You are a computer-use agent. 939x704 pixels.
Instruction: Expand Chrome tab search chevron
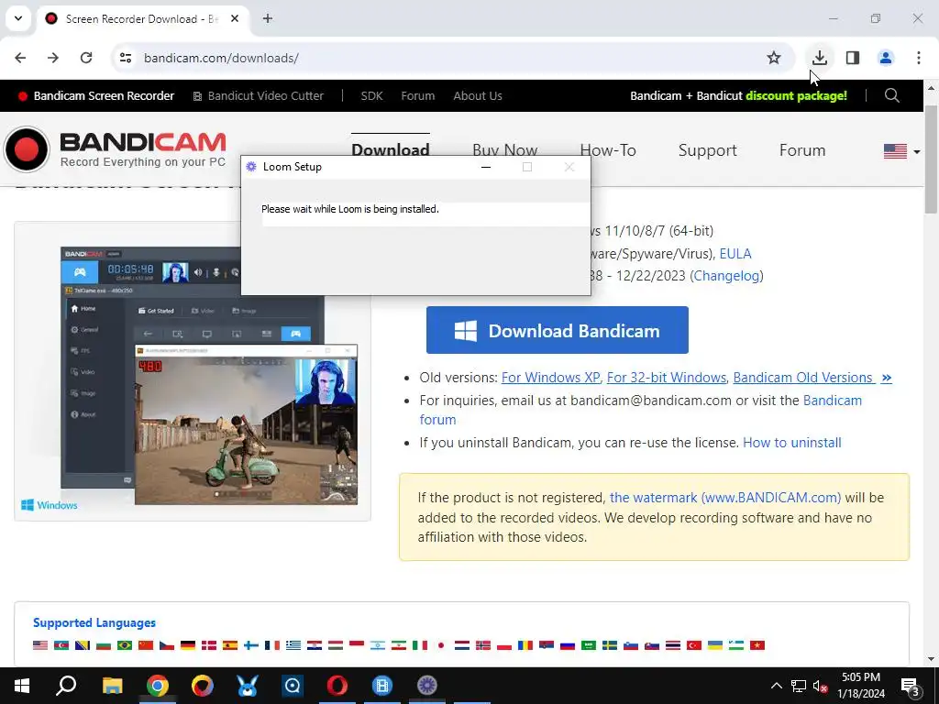point(18,18)
